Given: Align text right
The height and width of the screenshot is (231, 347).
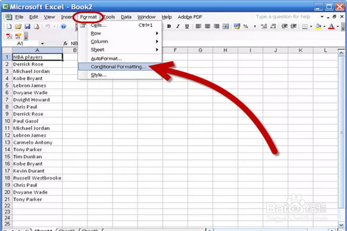Looking at the screenshot, I should 216,27.
